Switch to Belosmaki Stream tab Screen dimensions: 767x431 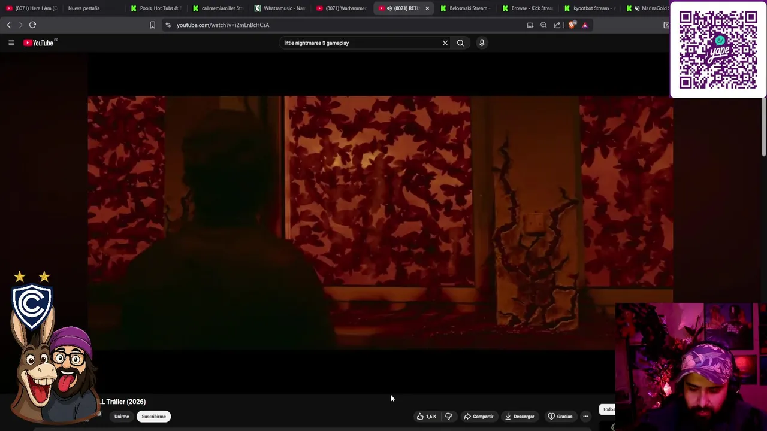[x=465, y=8]
